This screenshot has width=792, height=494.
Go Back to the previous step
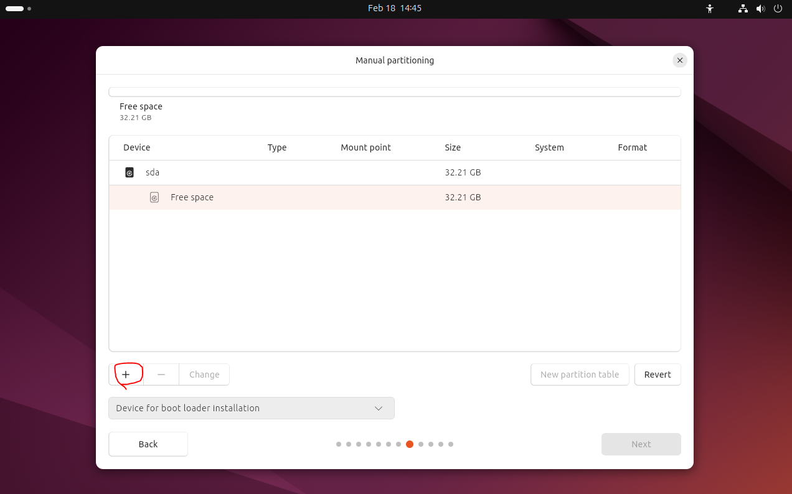tap(148, 444)
